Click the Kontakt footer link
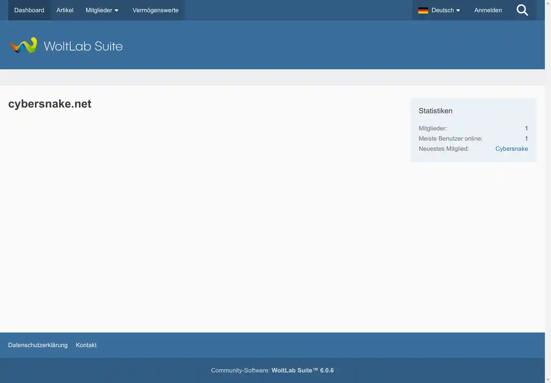 [86, 345]
